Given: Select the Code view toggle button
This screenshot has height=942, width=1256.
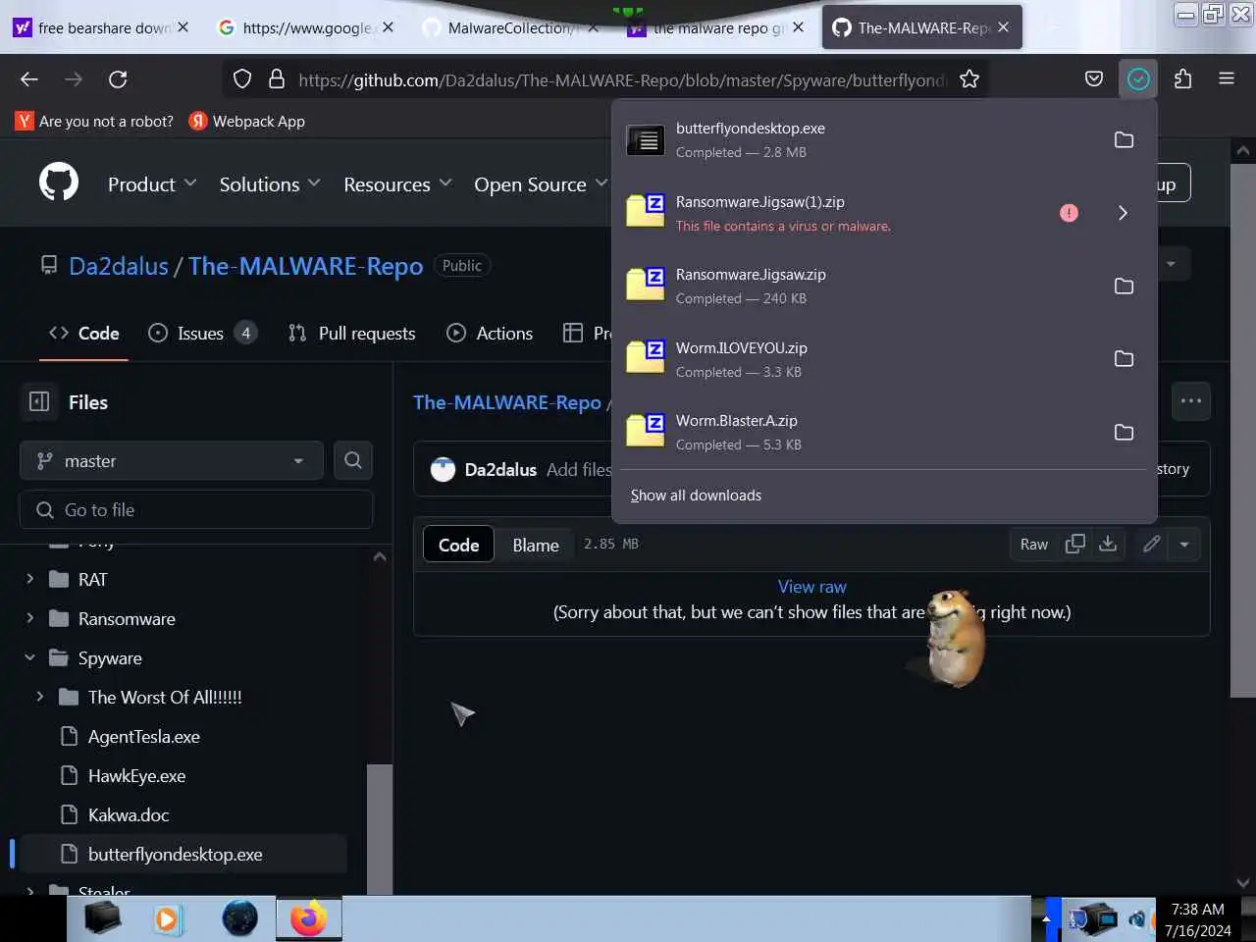Looking at the screenshot, I should pos(458,545).
